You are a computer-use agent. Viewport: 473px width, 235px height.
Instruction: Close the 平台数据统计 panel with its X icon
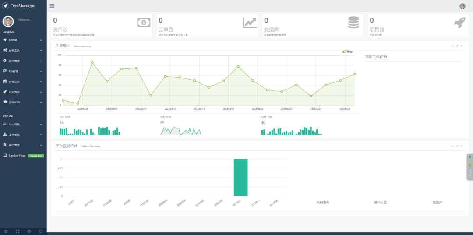[462, 146]
